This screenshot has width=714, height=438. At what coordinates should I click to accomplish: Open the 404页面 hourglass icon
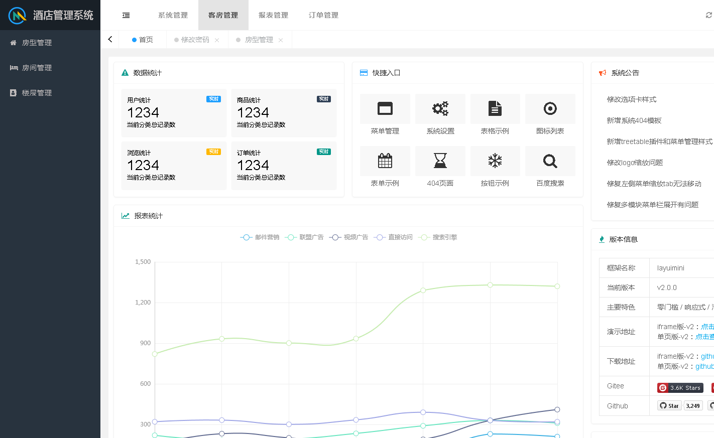[440, 161]
